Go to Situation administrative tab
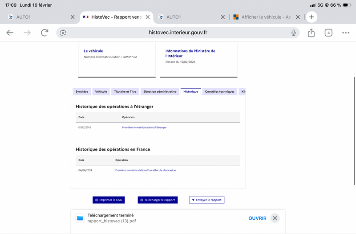This screenshot has width=356, height=234. pyautogui.click(x=160, y=91)
